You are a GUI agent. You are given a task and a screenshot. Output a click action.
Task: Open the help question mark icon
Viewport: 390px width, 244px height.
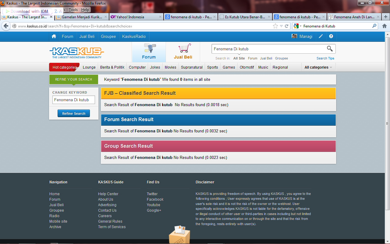coord(331,36)
